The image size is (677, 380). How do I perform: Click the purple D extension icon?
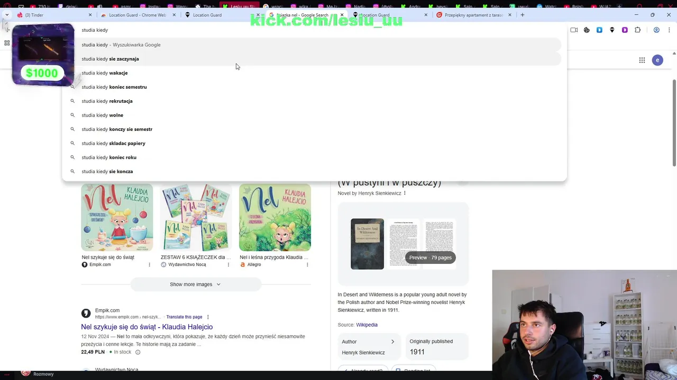625,30
